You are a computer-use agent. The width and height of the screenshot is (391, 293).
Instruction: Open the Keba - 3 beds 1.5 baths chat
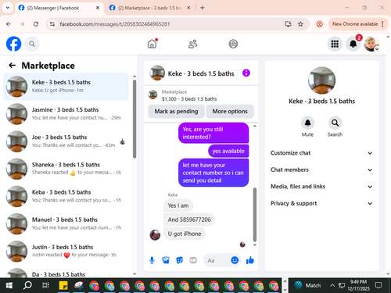(66, 196)
